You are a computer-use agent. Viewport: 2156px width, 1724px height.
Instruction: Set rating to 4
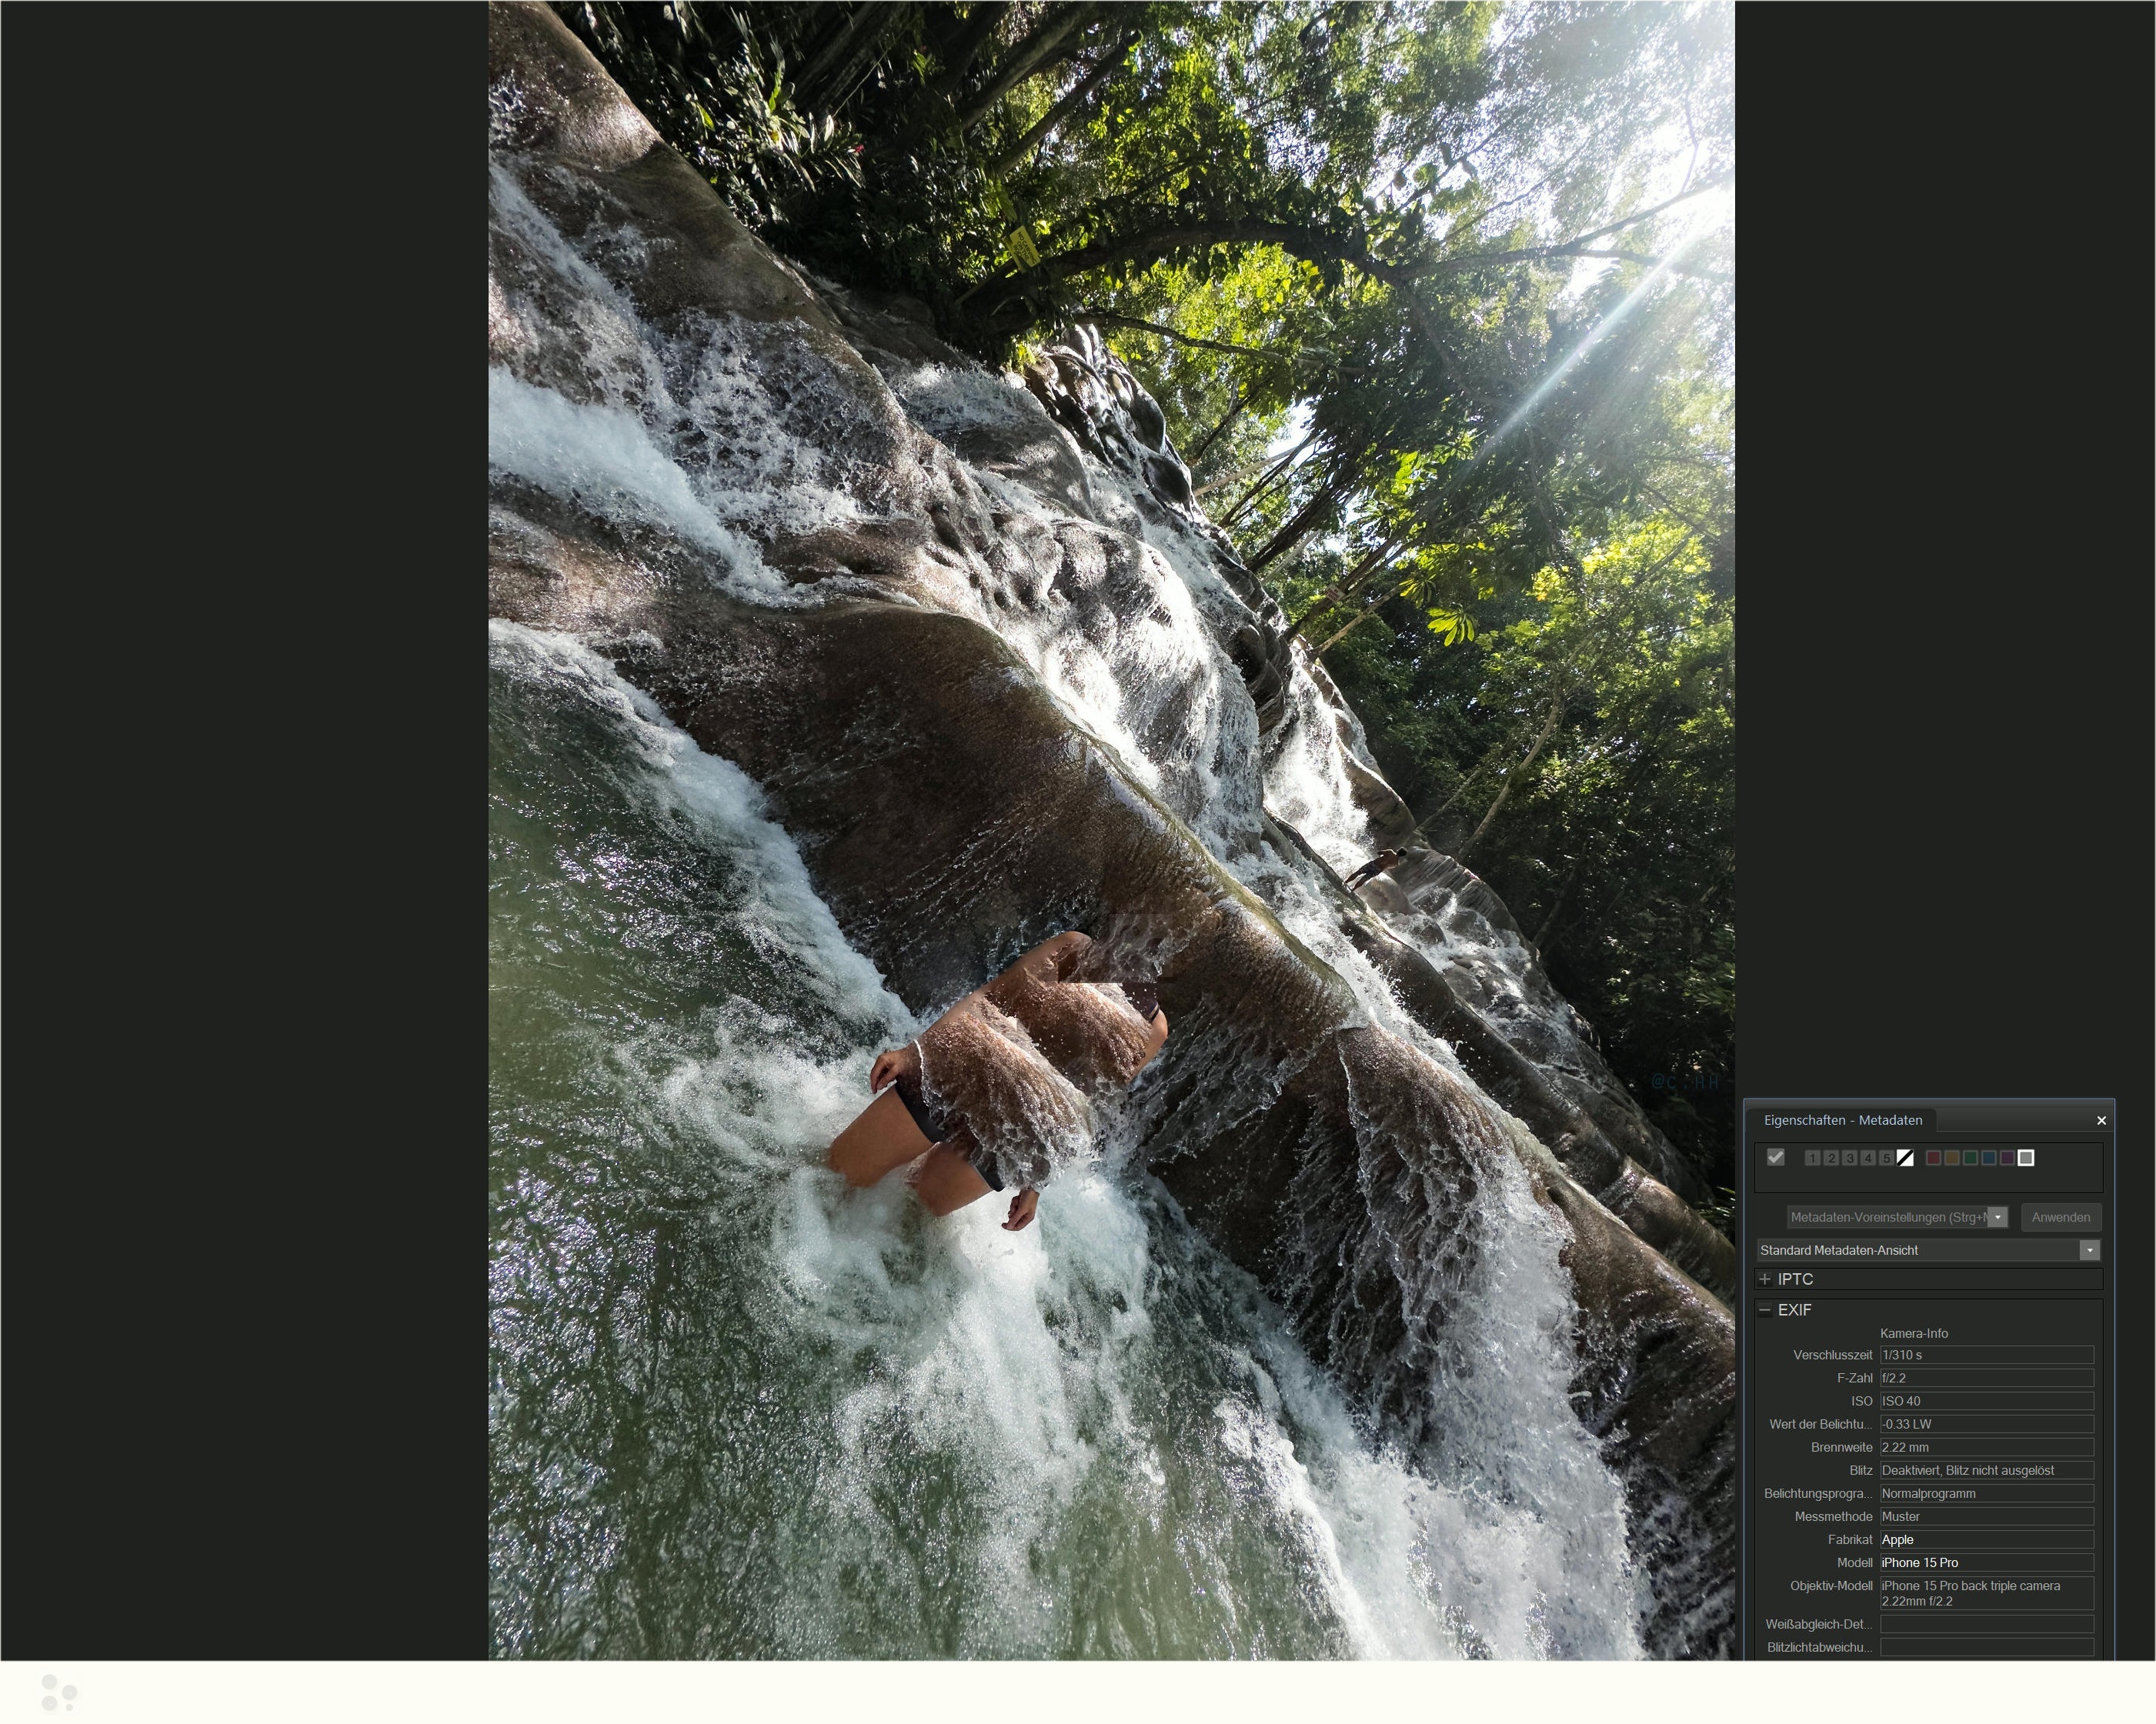1867,1158
